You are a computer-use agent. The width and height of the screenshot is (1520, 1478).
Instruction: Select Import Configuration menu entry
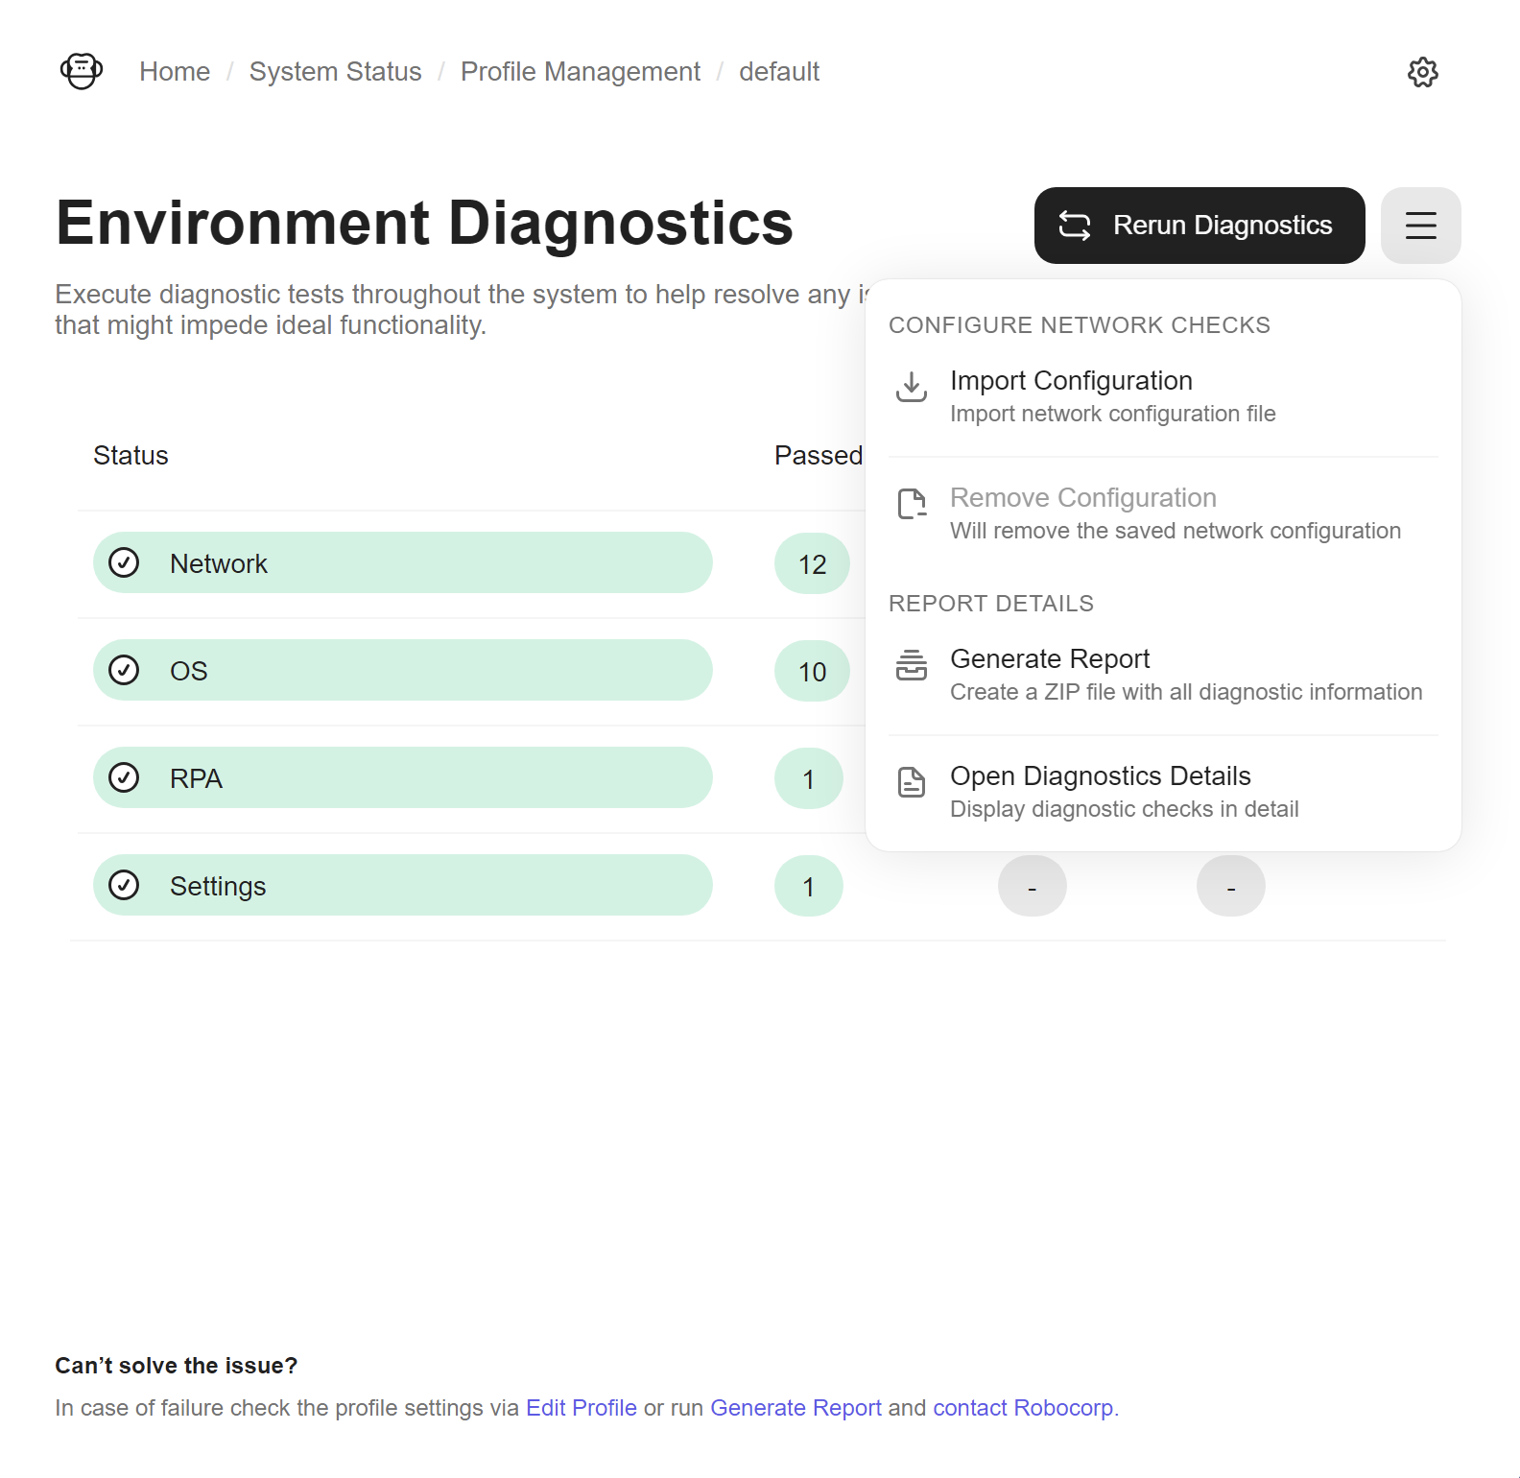click(1163, 396)
